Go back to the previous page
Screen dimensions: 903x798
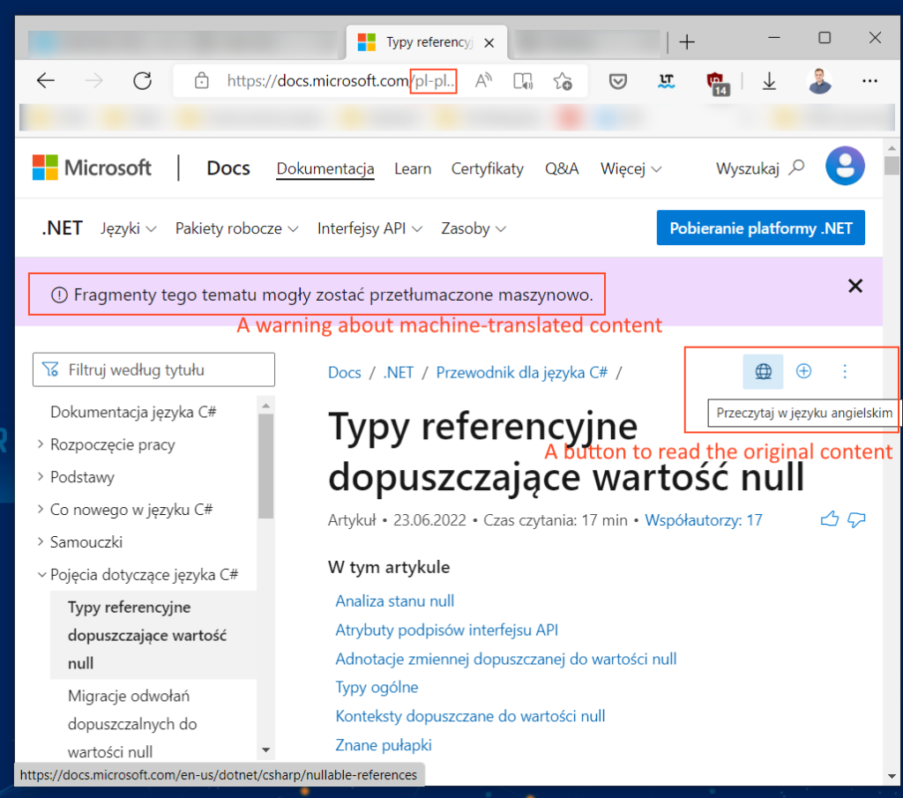point(46,80)
